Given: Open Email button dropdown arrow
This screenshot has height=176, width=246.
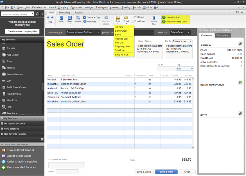Looking at the screenshot, I should 126,24.
